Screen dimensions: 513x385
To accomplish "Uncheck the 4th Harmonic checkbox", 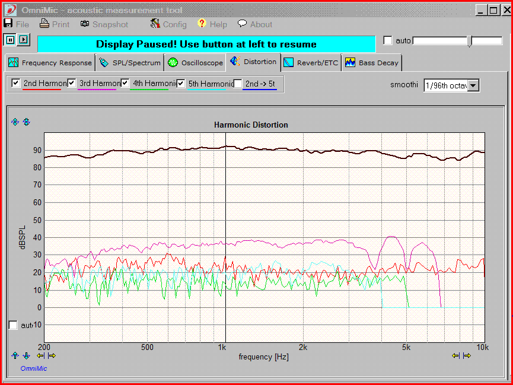I will (125, 84).
